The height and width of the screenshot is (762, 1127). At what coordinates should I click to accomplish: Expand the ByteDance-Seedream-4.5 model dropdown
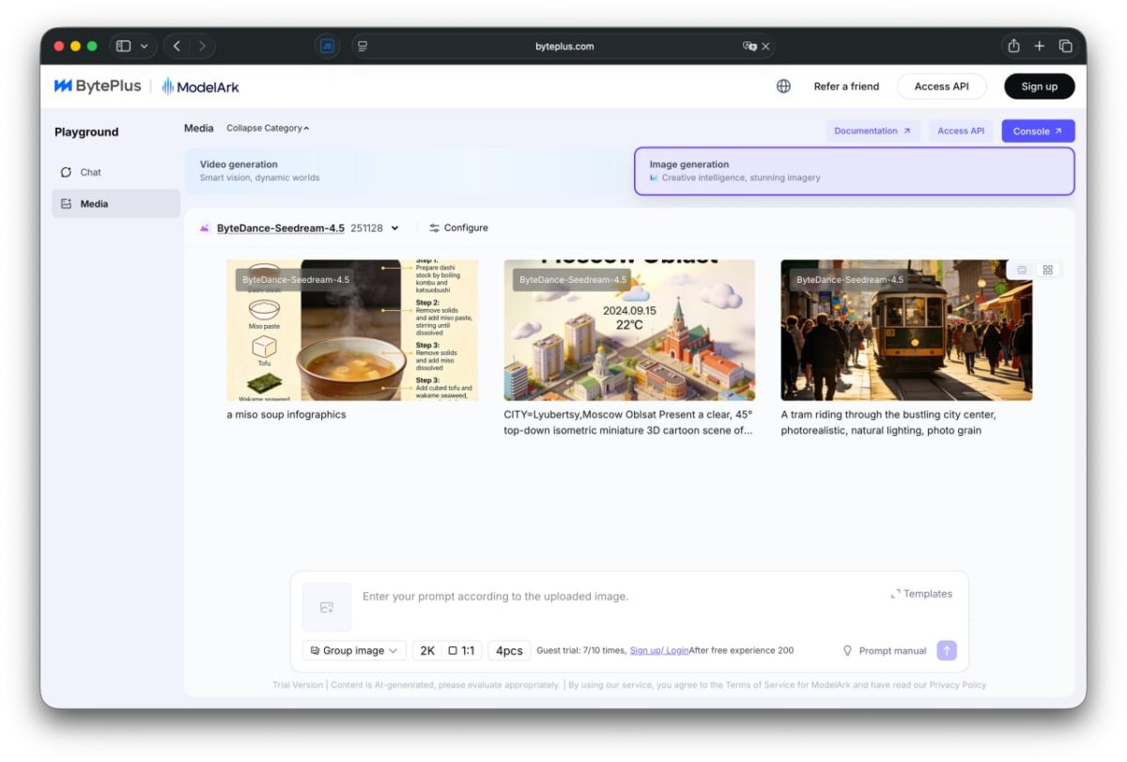(394, 227)
